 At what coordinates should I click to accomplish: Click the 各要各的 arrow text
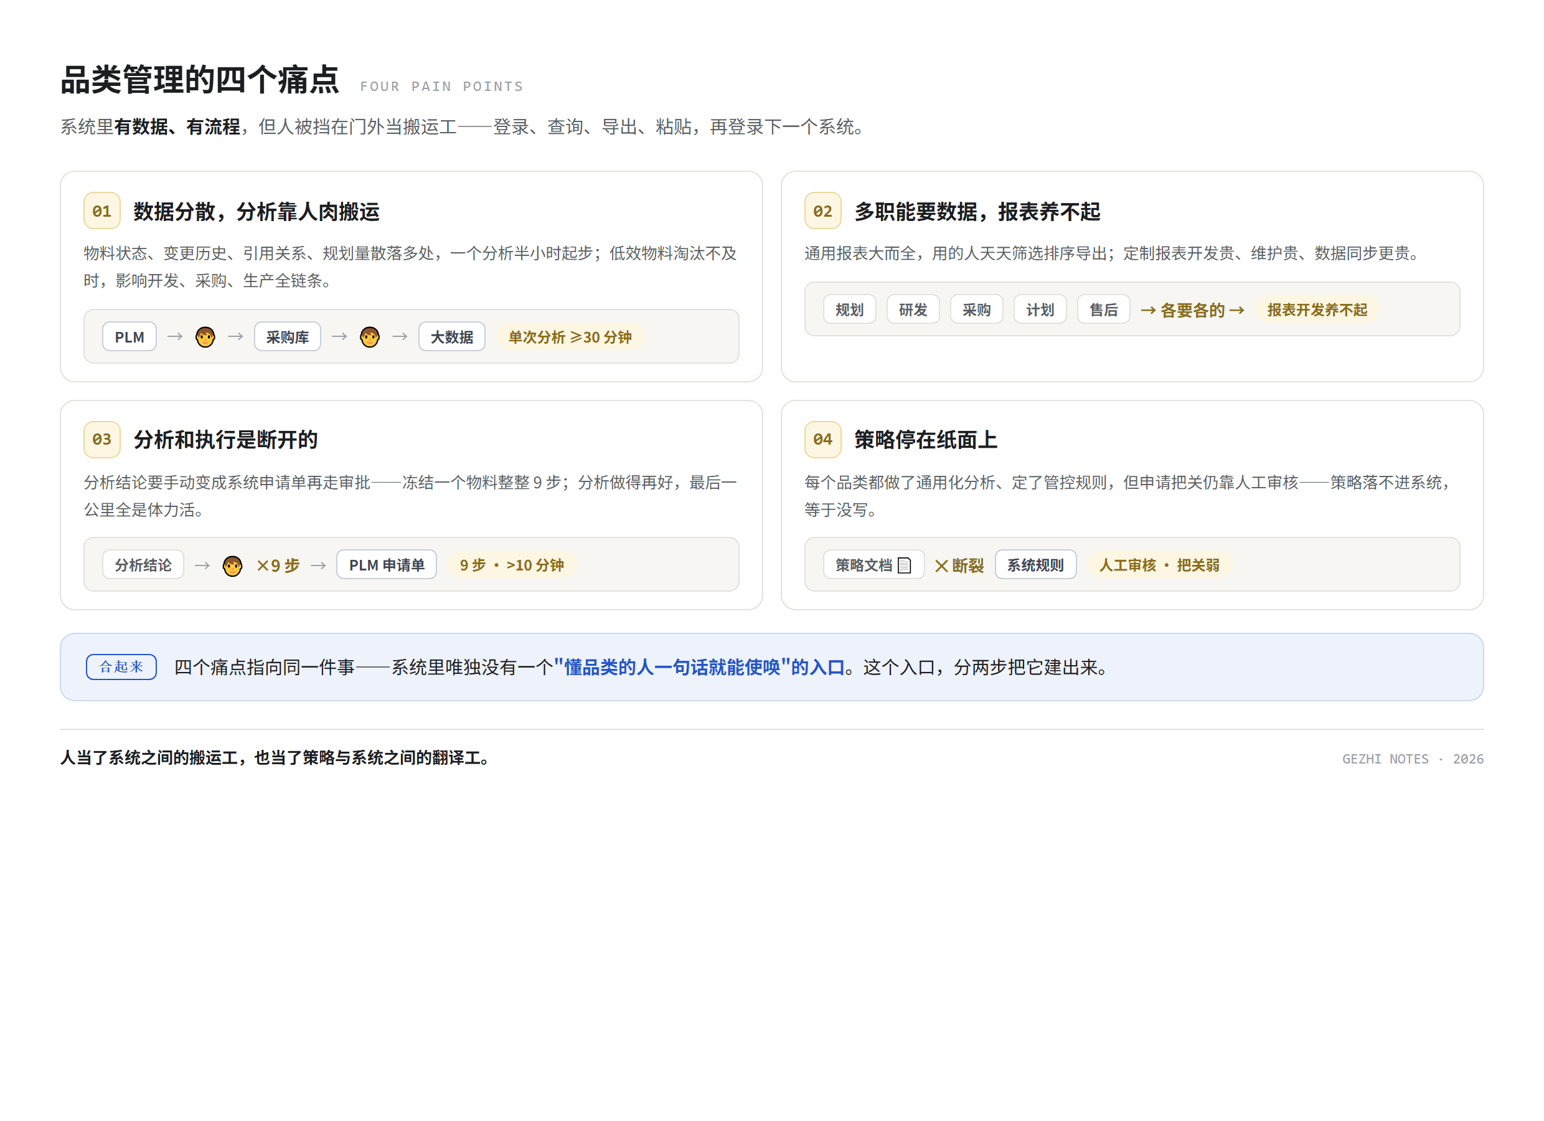point(1193,311)
